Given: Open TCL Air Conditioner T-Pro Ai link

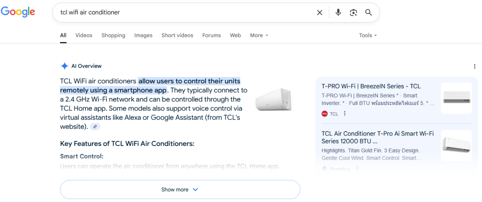Looking at the screenshot, I should [x=378, y=137].
